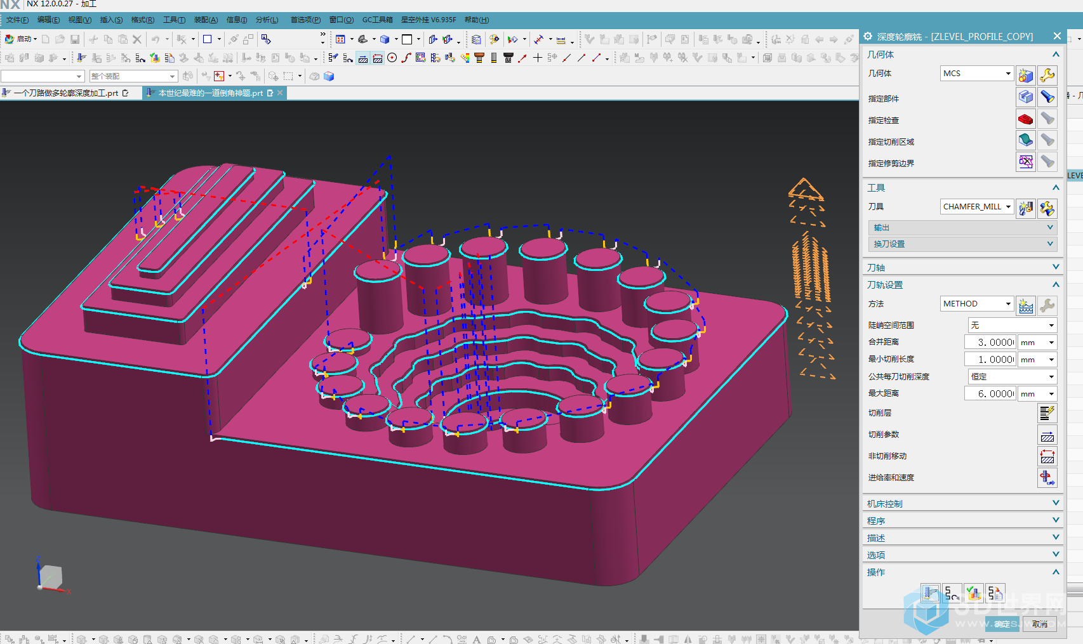Open the mm unit dropdown for 最大距离
Screen dimensions: 1083x644
(1037, 394)
